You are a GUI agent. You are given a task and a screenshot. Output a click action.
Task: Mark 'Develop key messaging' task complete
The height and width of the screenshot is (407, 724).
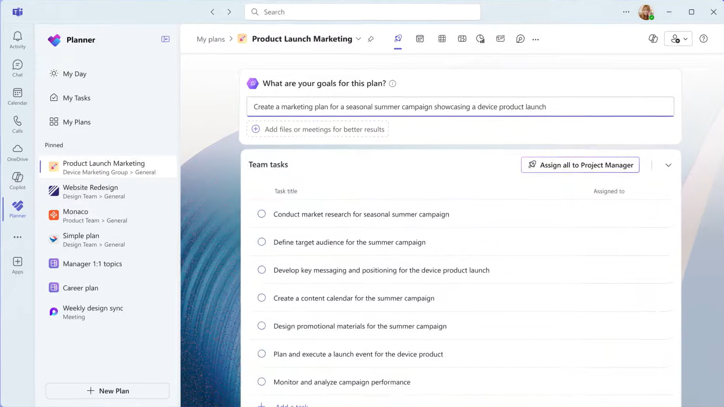(x=261, y=270)
